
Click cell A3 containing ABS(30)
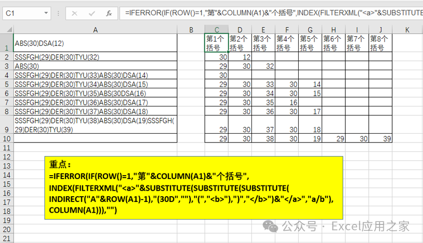click(x=95, y=66)
